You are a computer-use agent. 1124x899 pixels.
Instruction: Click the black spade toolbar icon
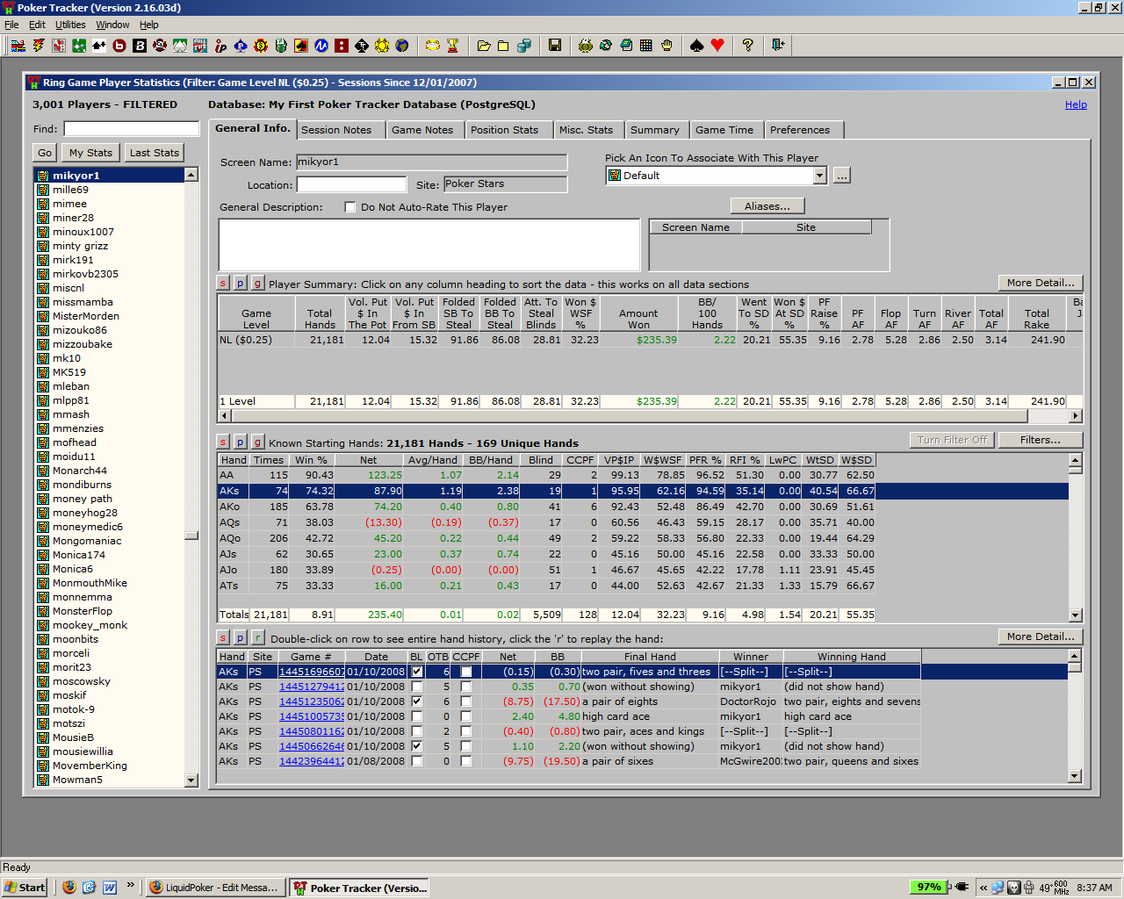pyautogui.click(x=697, y=45)
